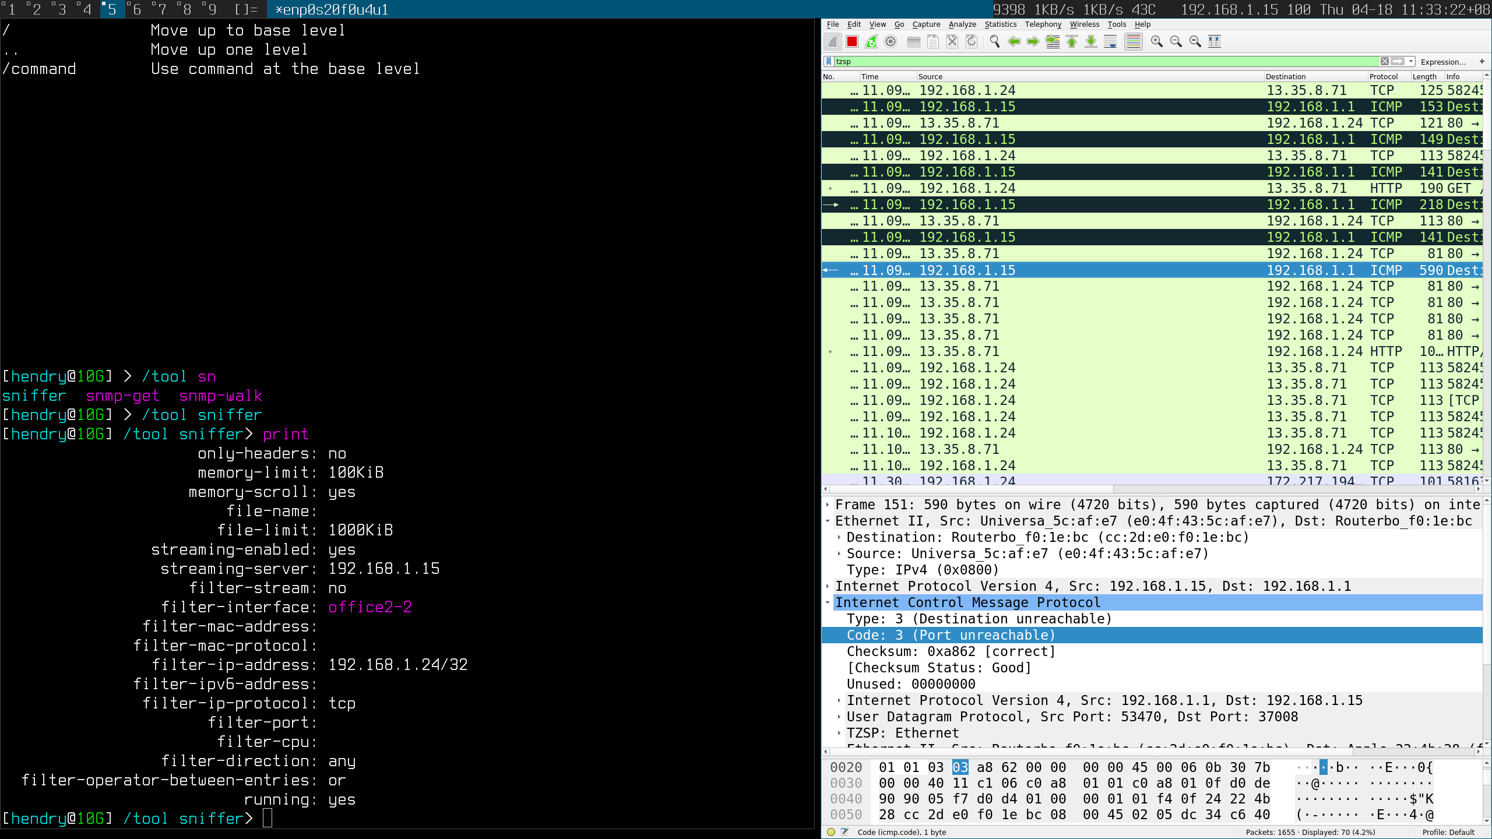Sort packets by Destination column
Viewport: 1492px width, 839px height.
tap(1315, 76)
